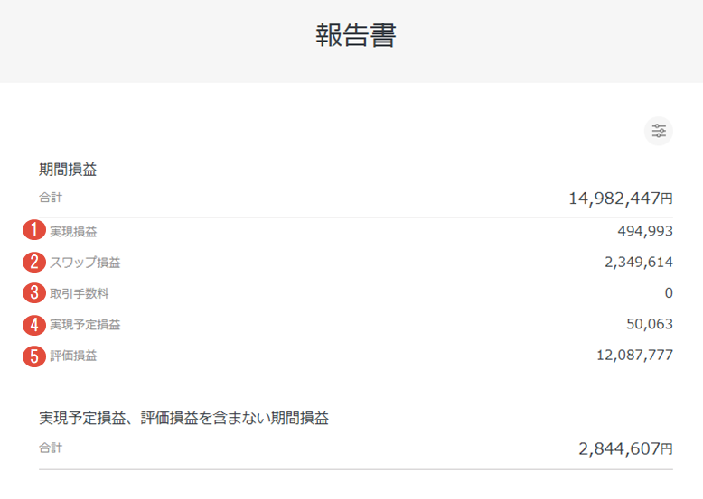Screen dimensions: 703x499
Task: Click the lower total 2,844,607円
Action: (625, 448)
